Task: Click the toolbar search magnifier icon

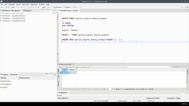Action: pyautogui.click(x=182, y=7)
